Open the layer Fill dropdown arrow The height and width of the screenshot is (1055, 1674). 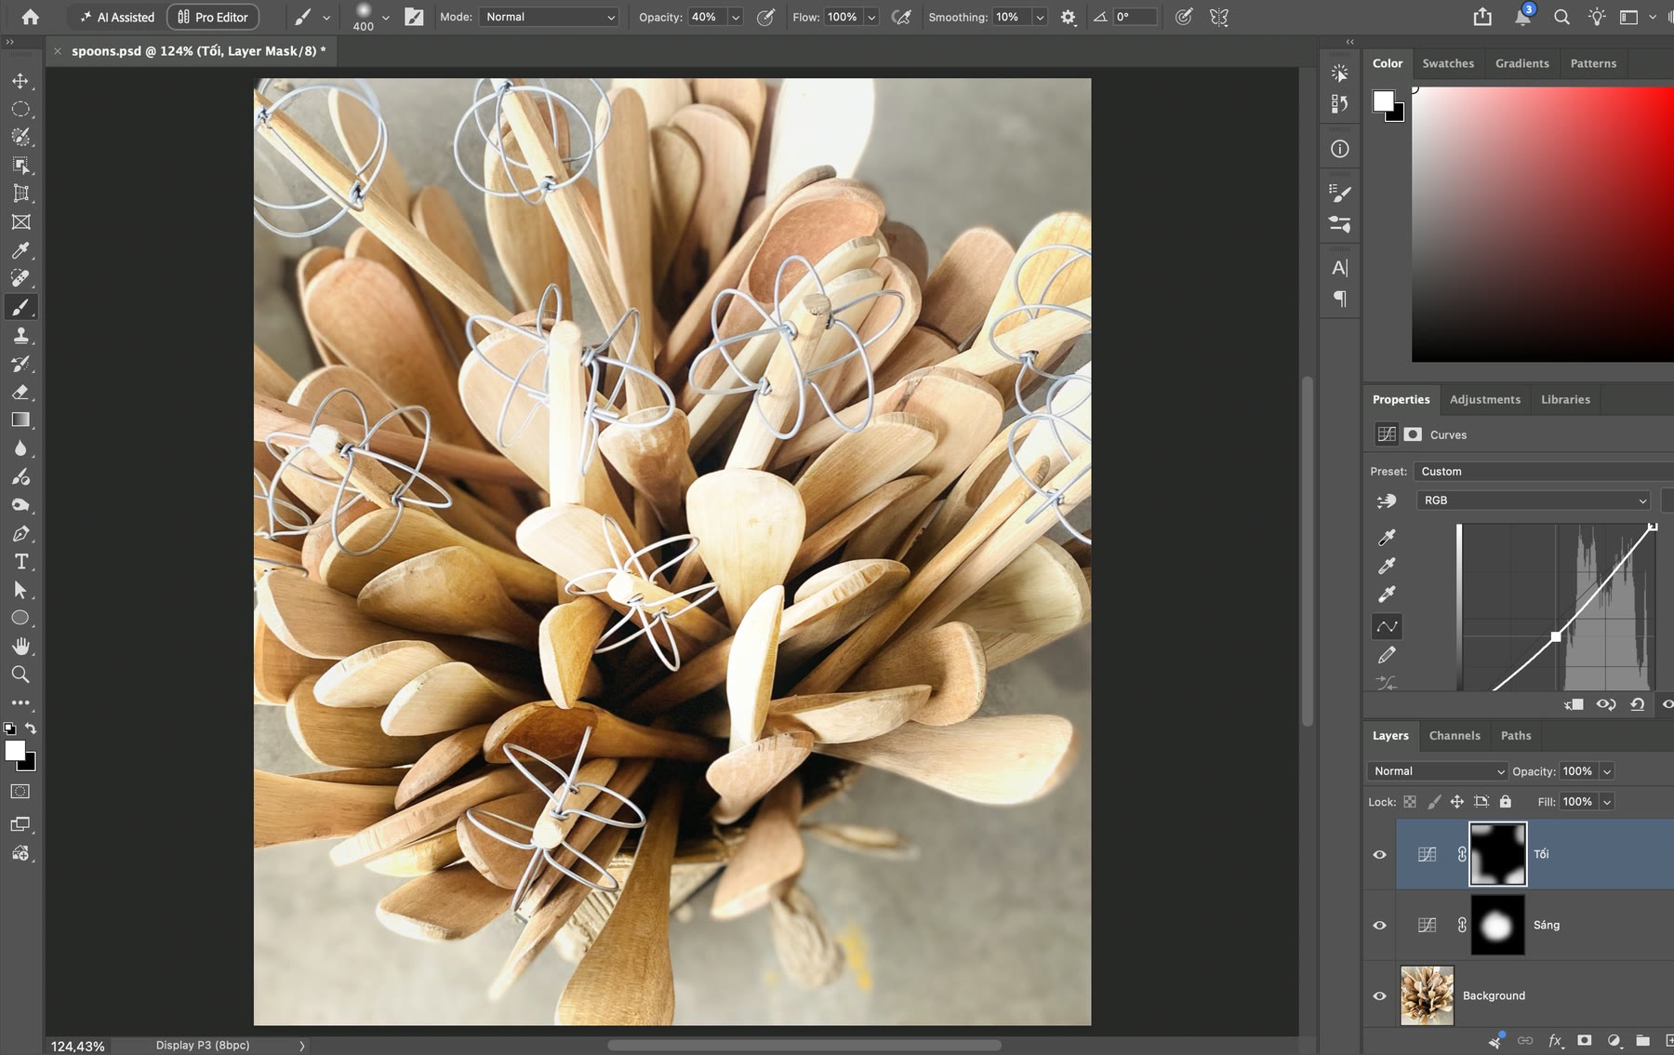pos(1607,802)
